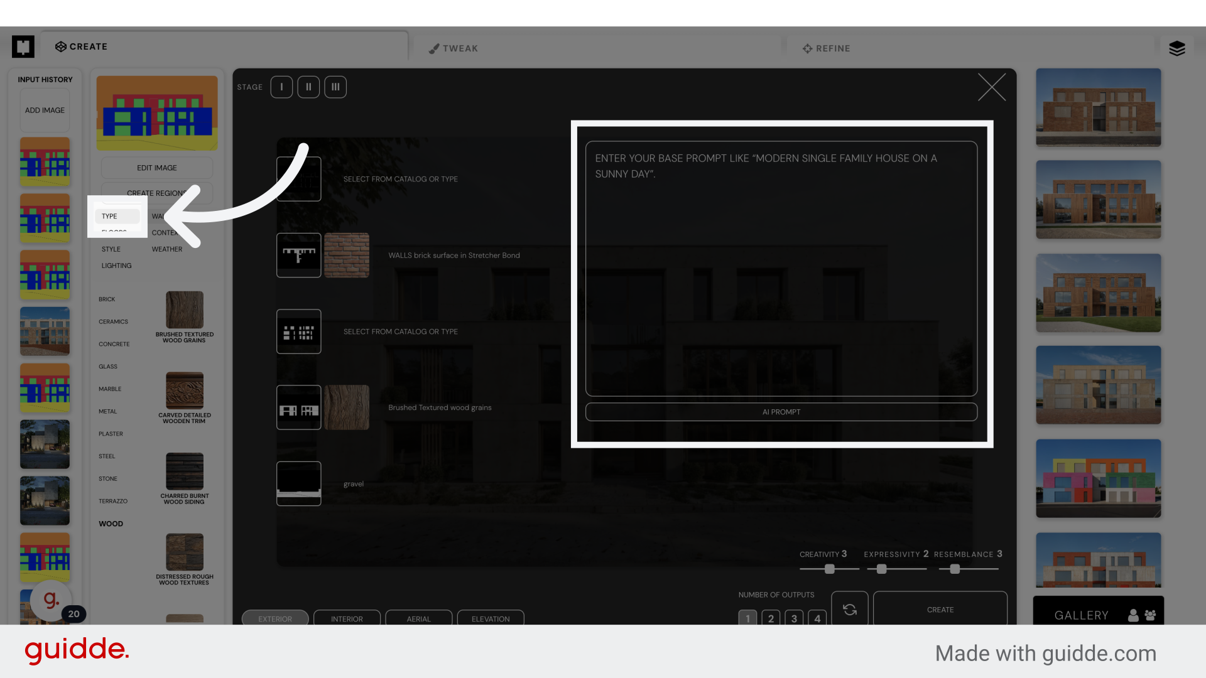Image resolution: width=1206 pixels, height=678 pixels.
Task: Open the GALLERY panel
Action: coord(1081,615)
